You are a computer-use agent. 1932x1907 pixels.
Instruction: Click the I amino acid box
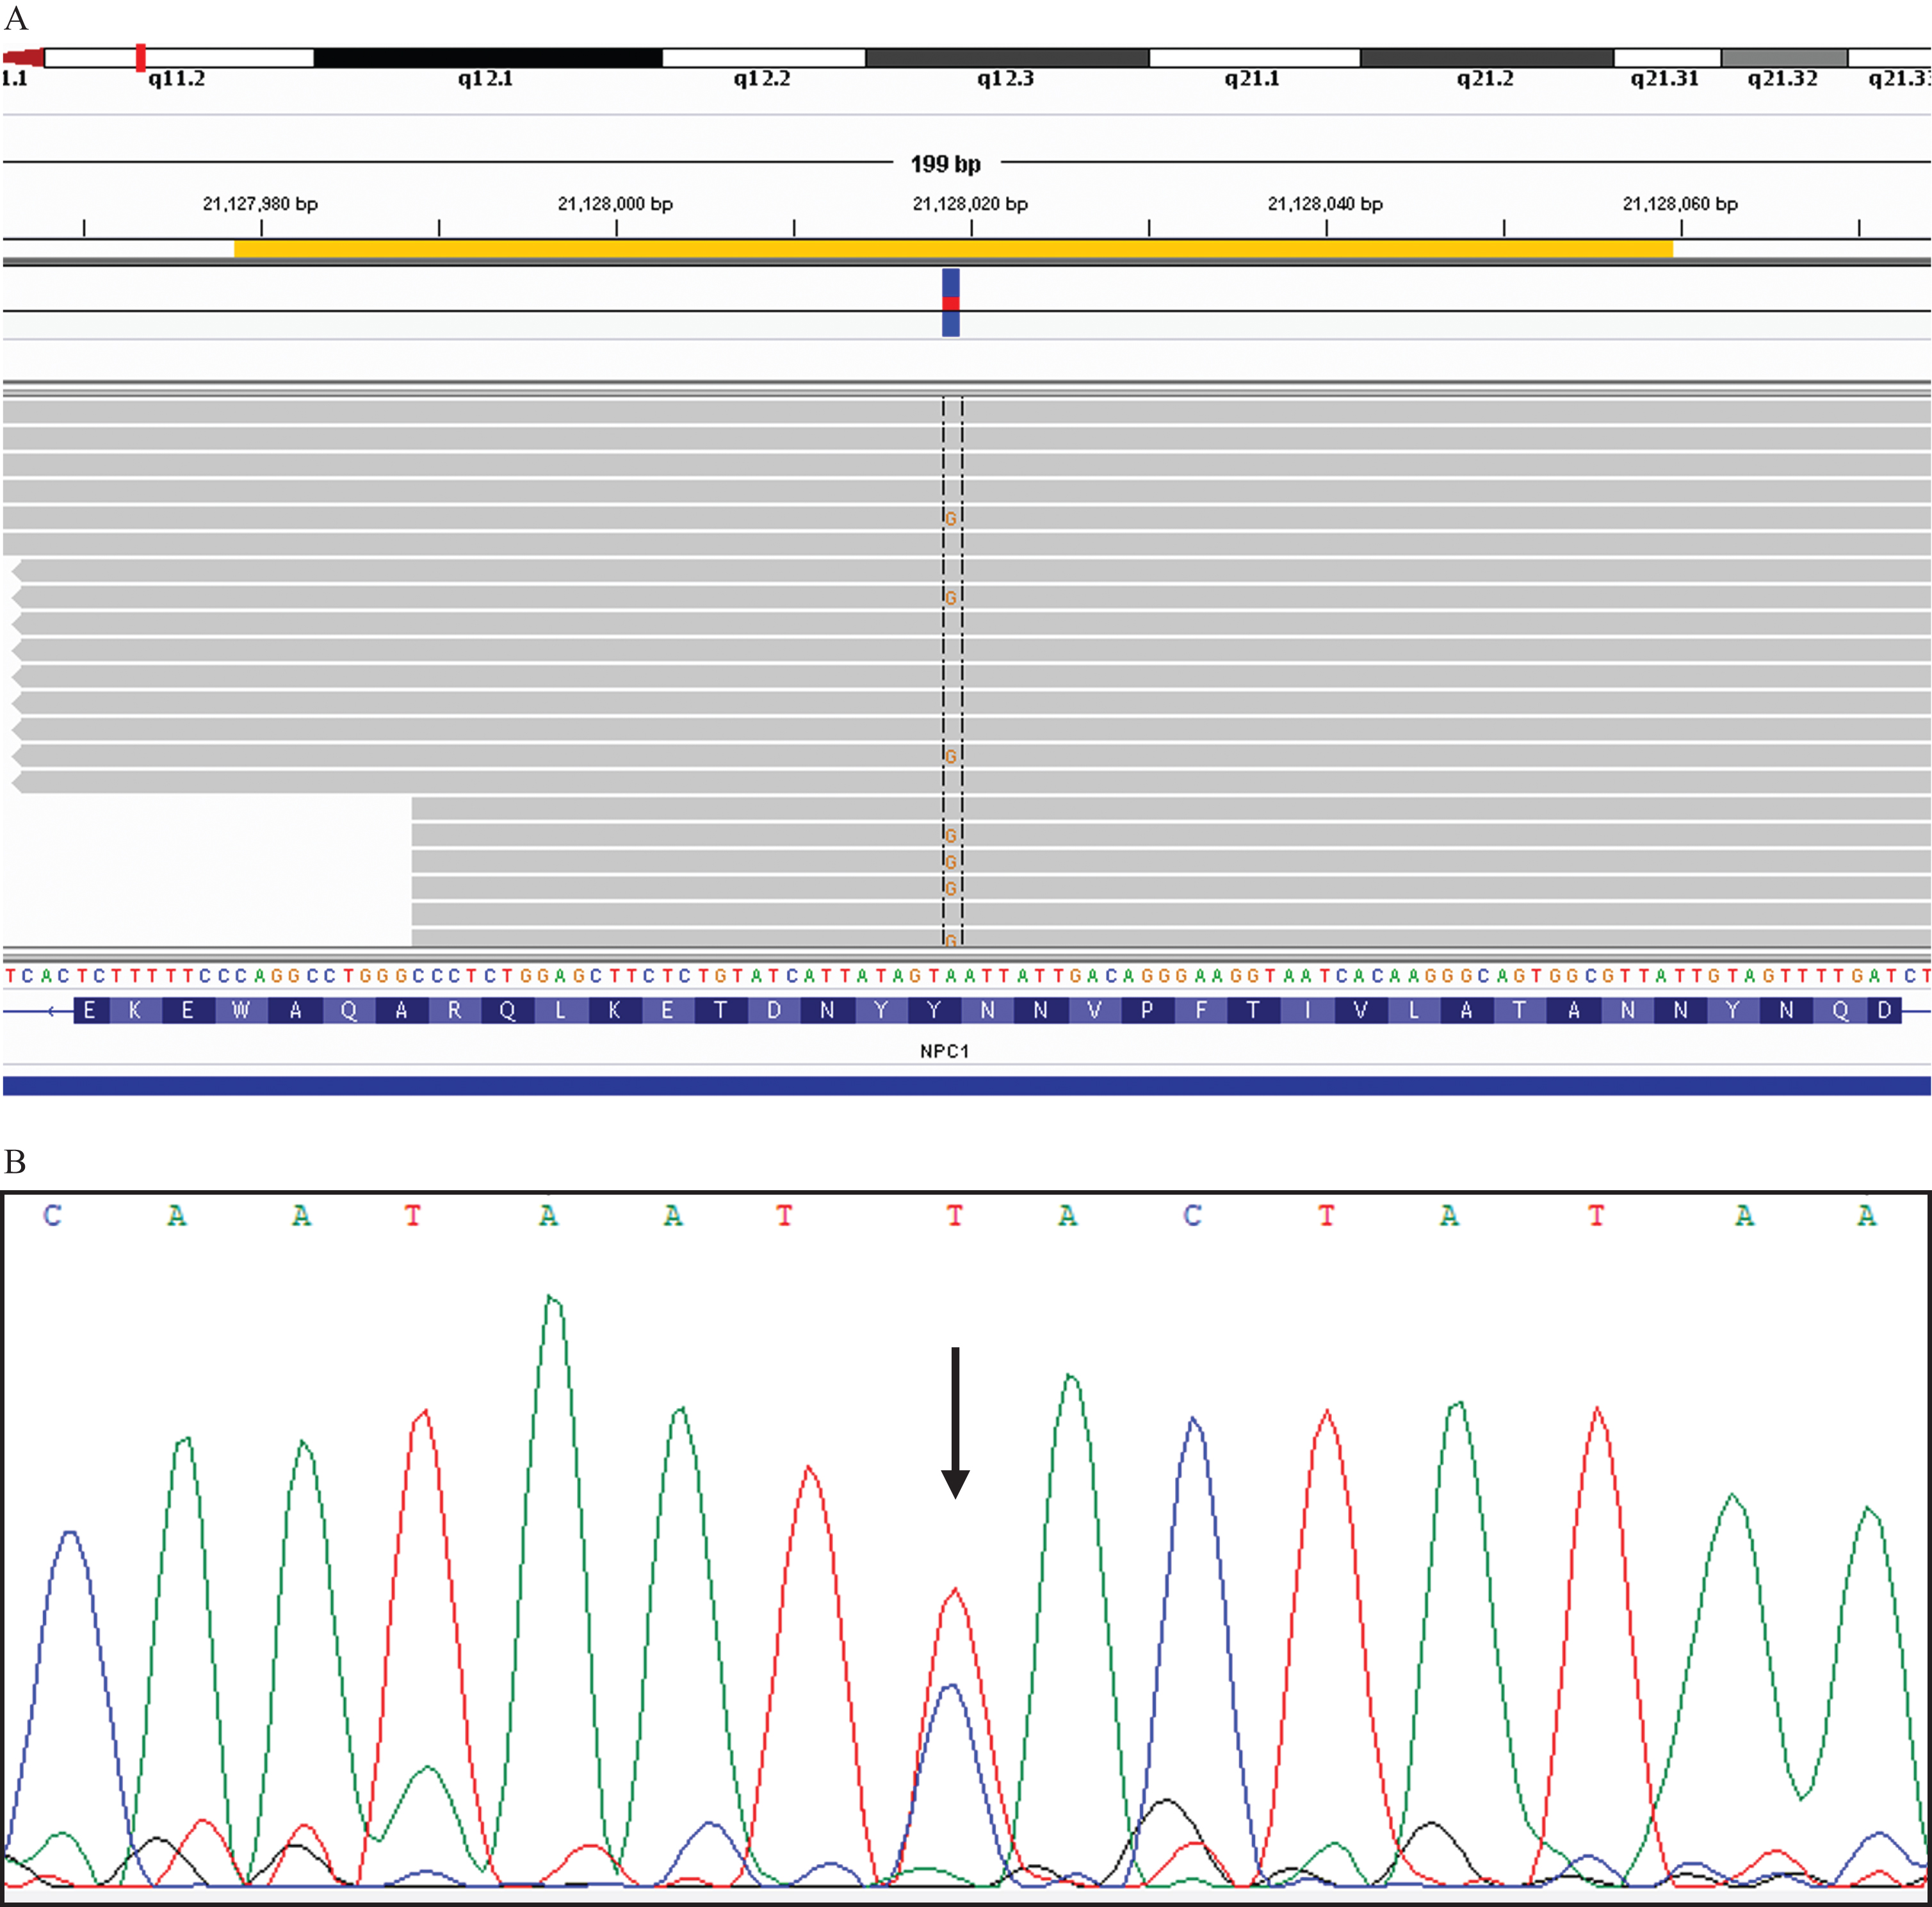coord(1307,1011)
